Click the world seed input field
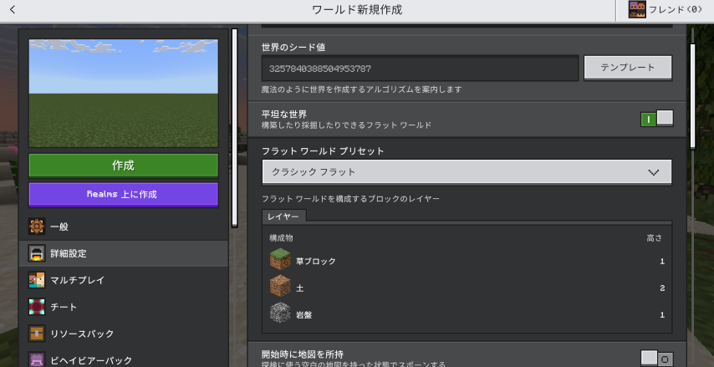 [x=420, y=69]
